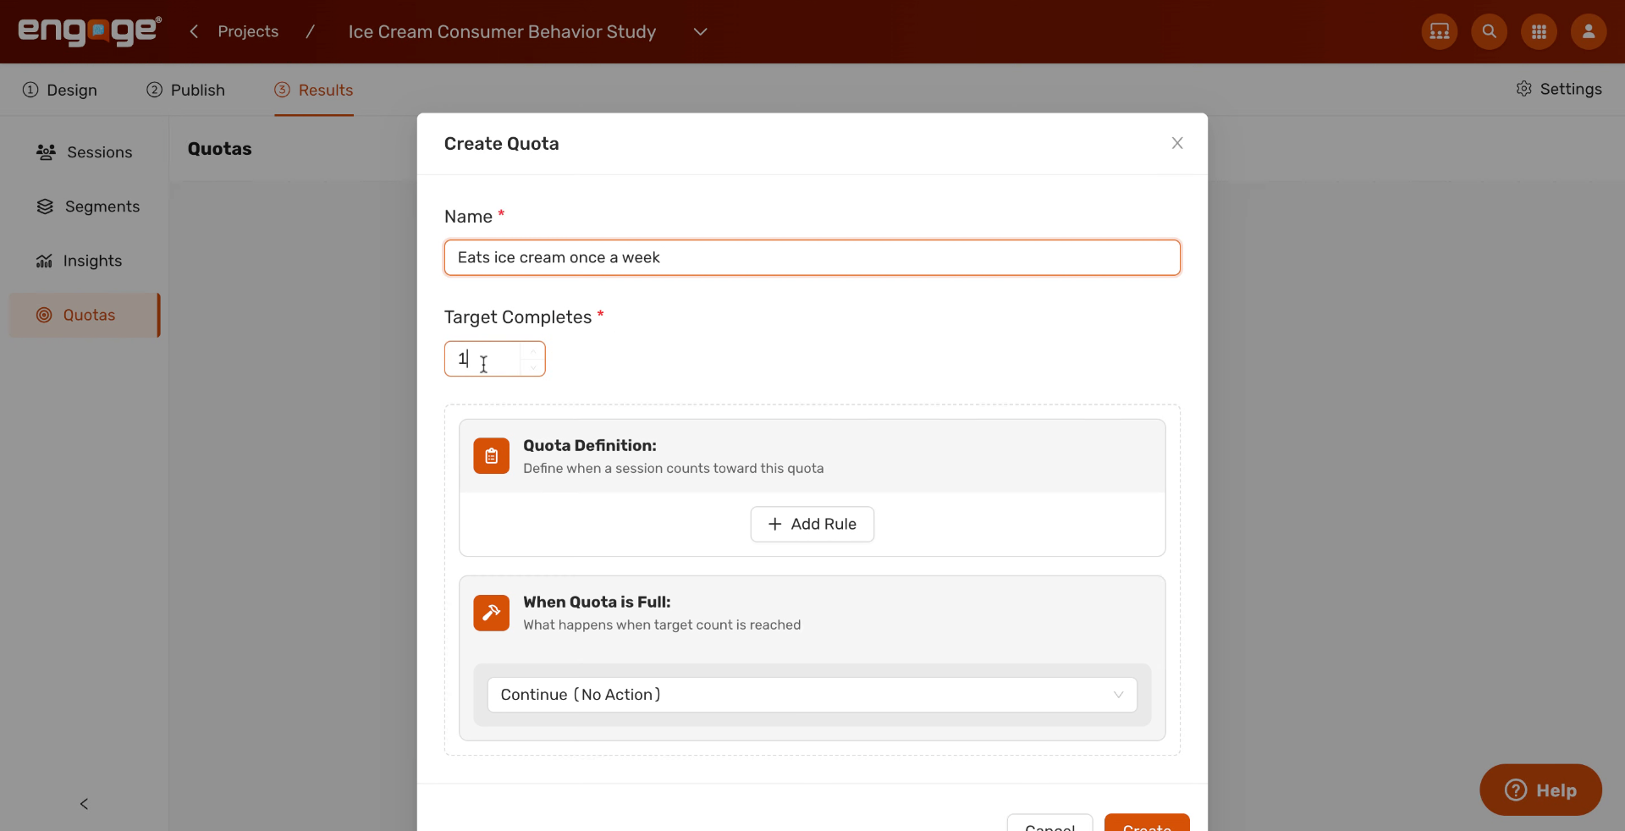Click the Quota Definition heading text
Image resolution: width=1625 pixels, height=831 pixels.
pos(590,445)
